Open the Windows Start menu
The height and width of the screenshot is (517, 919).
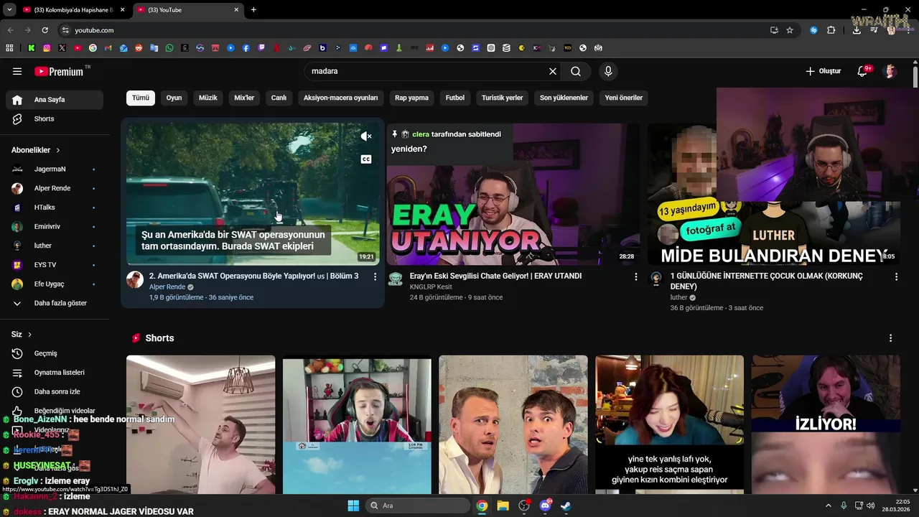pyautogui.click(x=353, y=506)
